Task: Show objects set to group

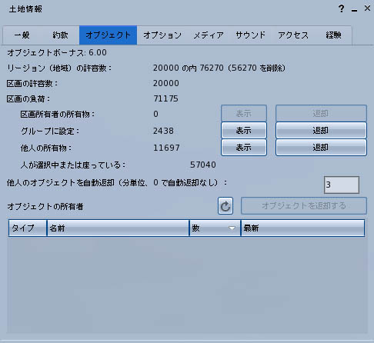Action: click(x=244, y=131)
